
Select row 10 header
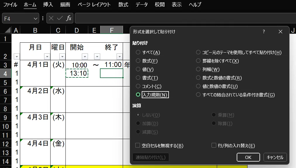pos(6,126)
